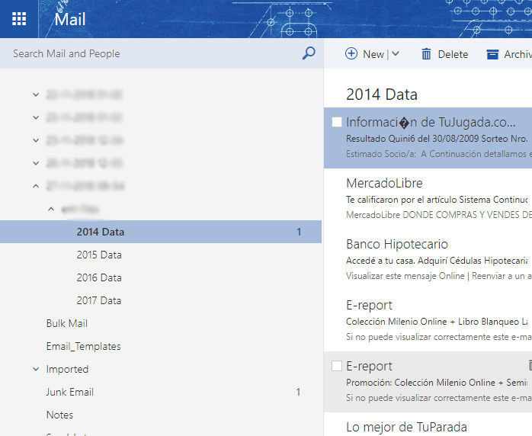This screenshot has height=436, width=532.
Task: Open the Bulk Mail folder
Action: tap(67, 323)
